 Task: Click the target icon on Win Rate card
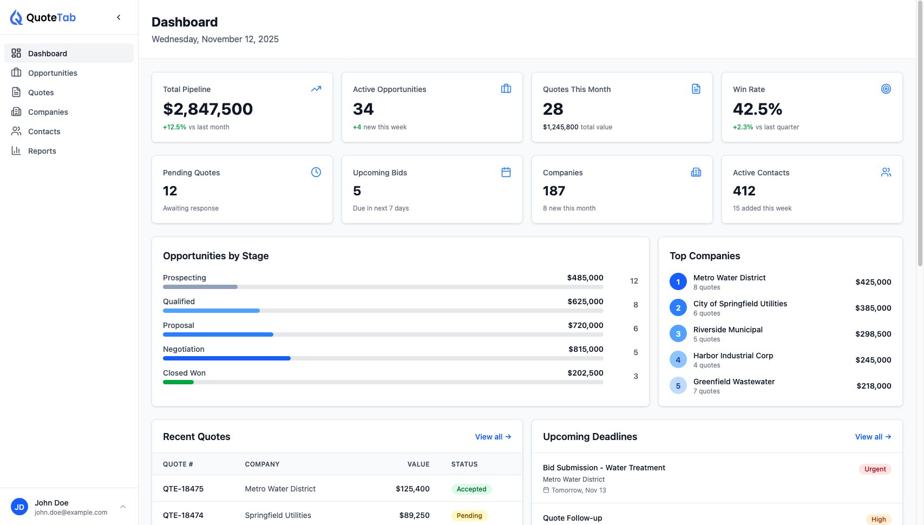(x=886, y=89)
